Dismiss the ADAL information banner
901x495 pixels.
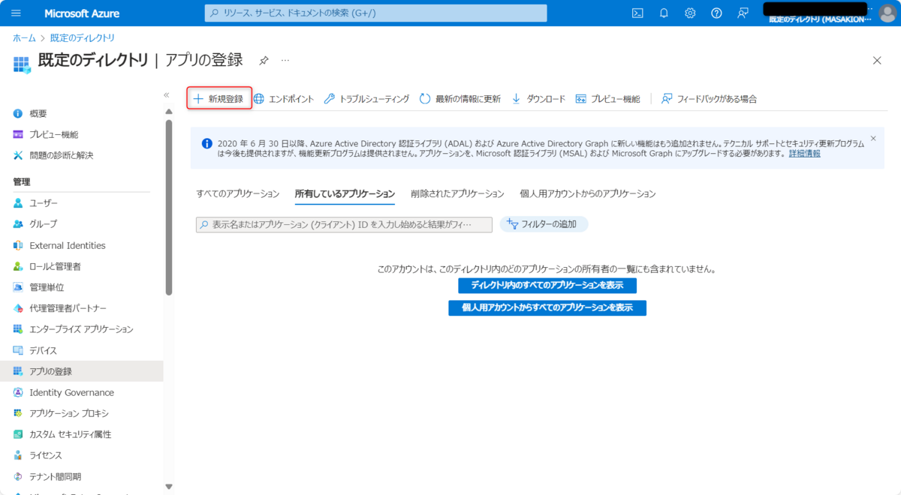pyautogui.click(x=873, y=138)
